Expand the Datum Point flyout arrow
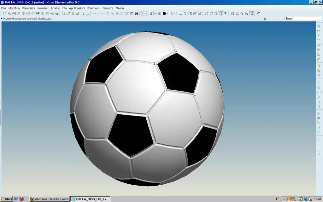This screenshot has width=323, height=202. [321, 45]
